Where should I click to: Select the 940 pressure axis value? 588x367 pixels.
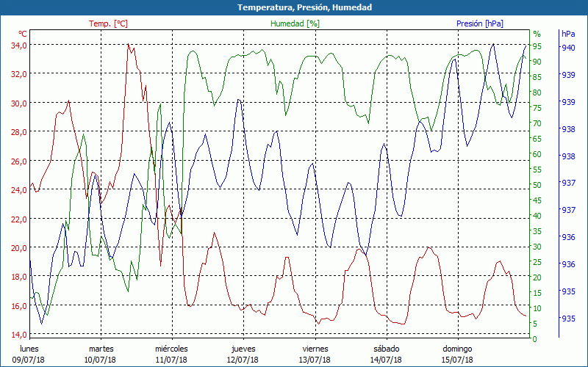click(568, 48)
